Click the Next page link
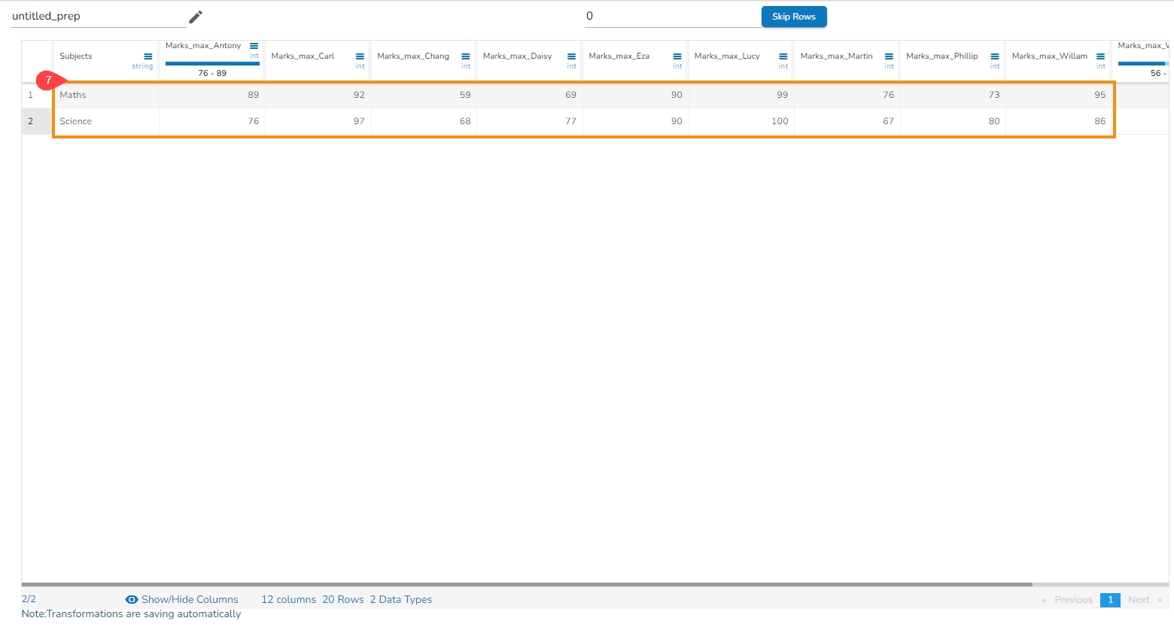This screenshot has height=627, width=1174. 1139,600
